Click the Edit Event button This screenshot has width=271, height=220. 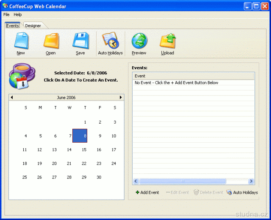[x=177, y=192]
